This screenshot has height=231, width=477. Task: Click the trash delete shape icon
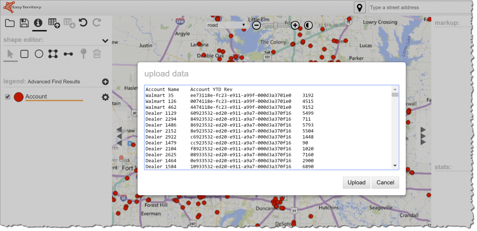(97, 54)
